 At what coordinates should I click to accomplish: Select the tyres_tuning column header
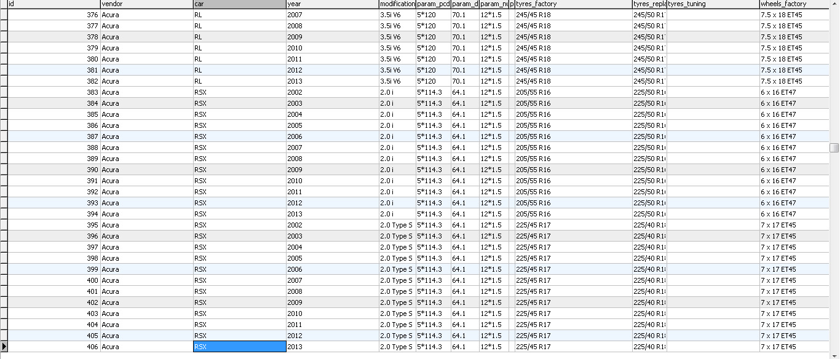click(713, 4)
